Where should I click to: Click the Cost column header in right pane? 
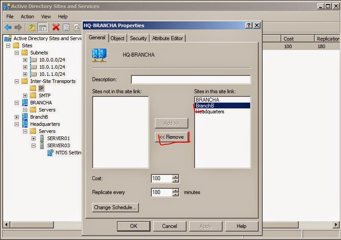(297, 39)
